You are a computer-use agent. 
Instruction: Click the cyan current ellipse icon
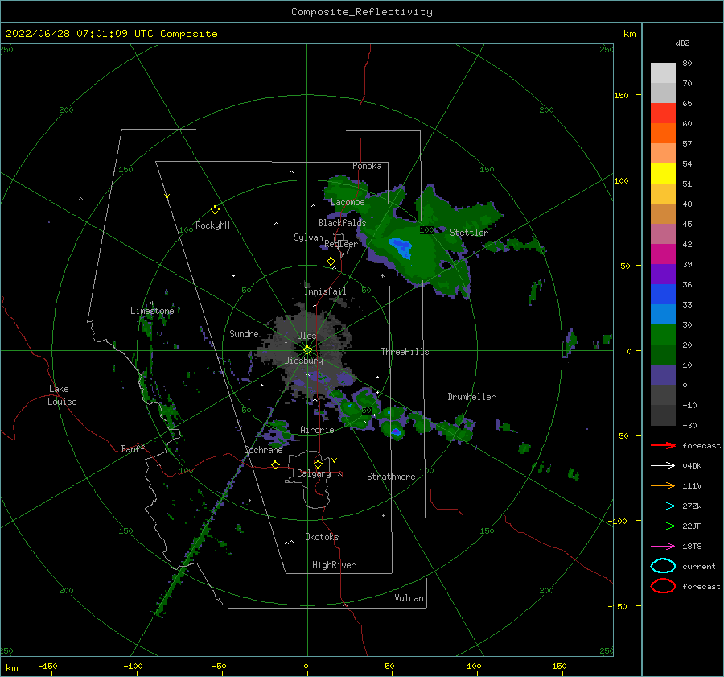(x=663, y=566)
